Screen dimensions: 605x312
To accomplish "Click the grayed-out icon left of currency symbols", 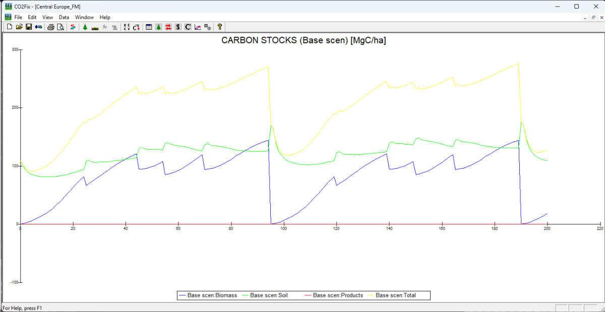I will 114,27.
